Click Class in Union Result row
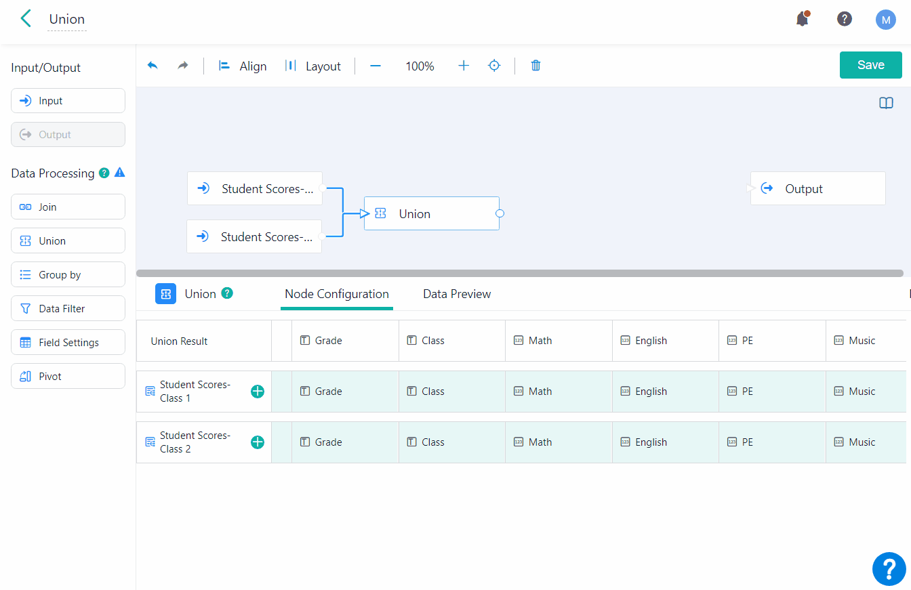This screenshot has height=590, width=911. click(x=452, y=341)
